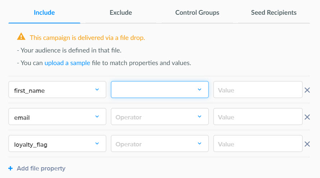
Task: Delete the email filter row
Action: (307, 117)
